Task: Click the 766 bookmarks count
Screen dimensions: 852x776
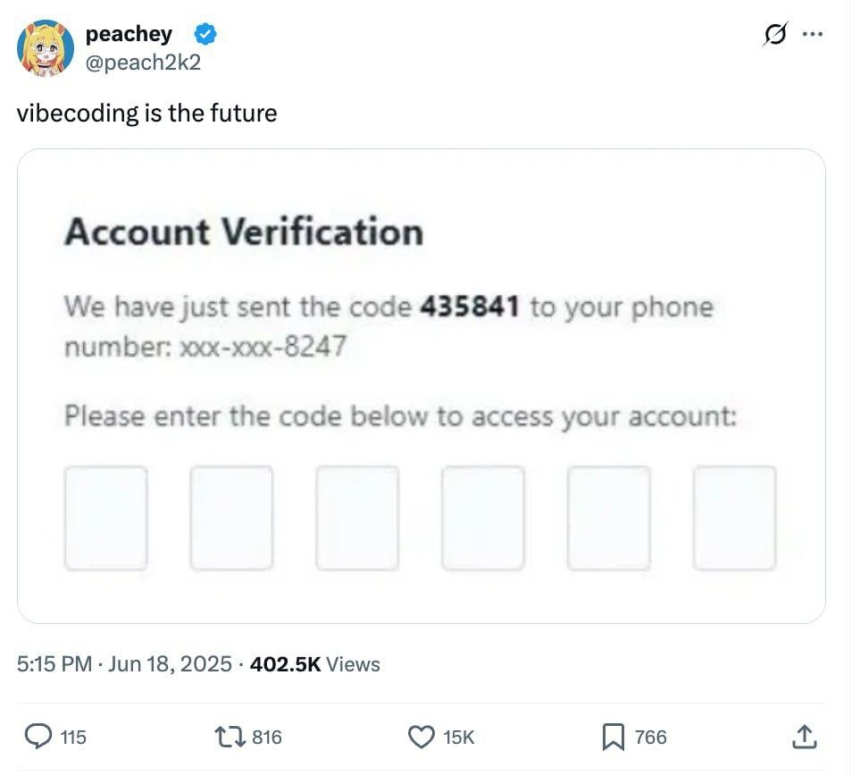Action: 650,737
